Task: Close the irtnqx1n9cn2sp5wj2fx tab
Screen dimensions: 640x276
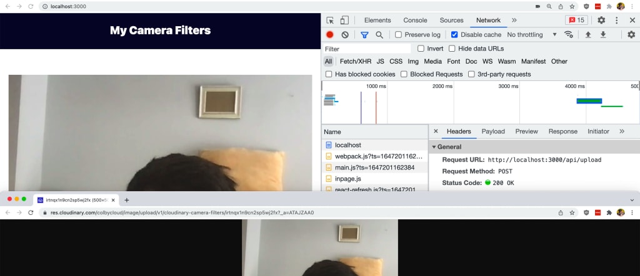Action: point(113,200)
